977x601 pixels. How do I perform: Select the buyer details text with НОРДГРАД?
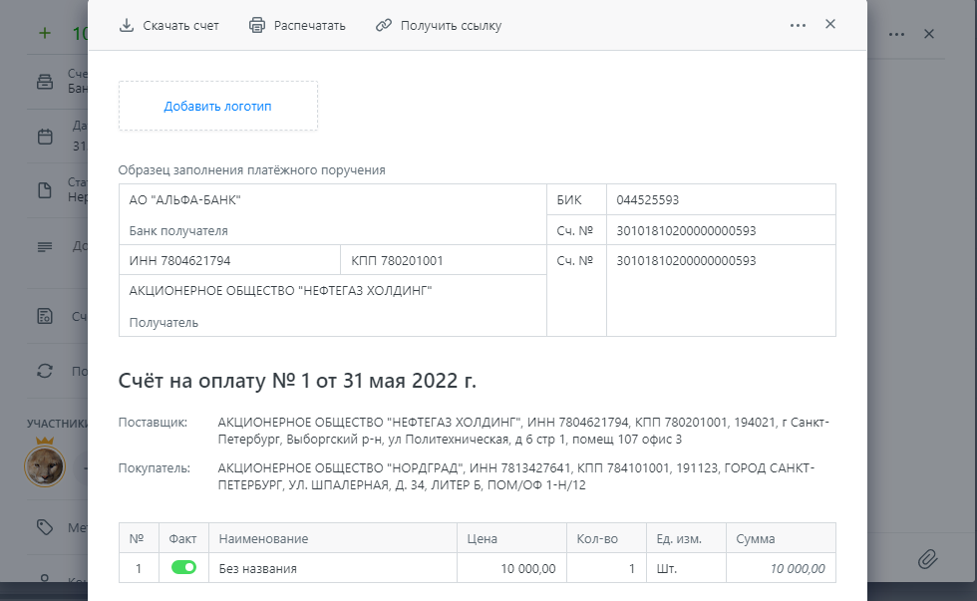pos(516,476)
